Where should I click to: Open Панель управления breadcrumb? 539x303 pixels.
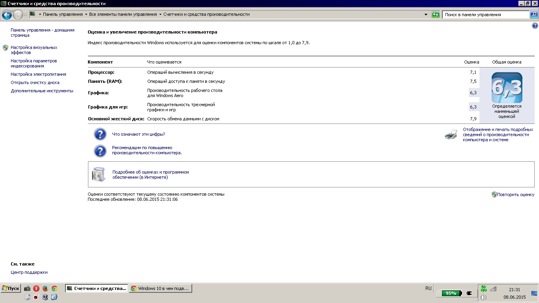63,14
